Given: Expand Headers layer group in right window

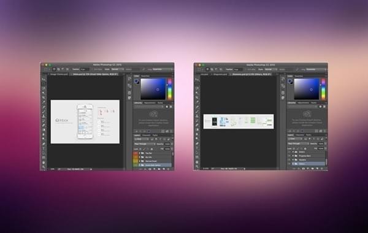Looking at the screenshot, I should click(293, 160).
